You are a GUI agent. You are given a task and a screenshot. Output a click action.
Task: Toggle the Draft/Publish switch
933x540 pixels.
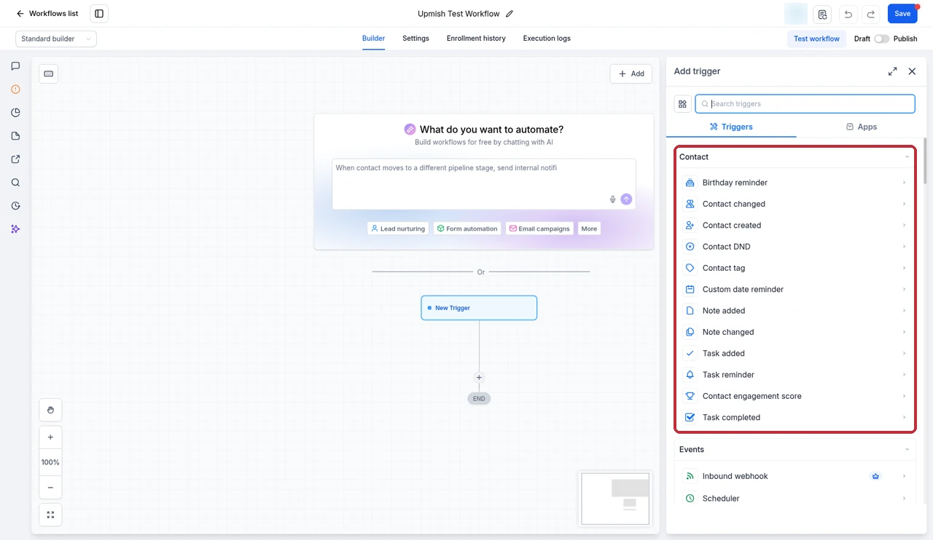coord(882,39)
